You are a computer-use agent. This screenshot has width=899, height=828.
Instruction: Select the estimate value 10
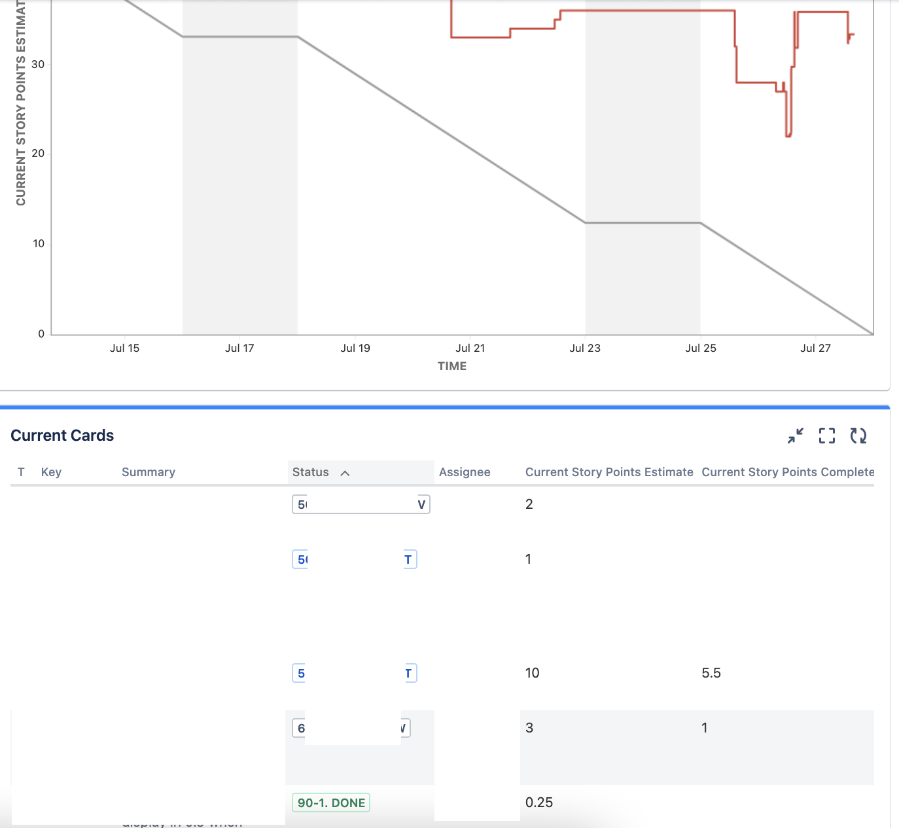(x=533, y=673)
